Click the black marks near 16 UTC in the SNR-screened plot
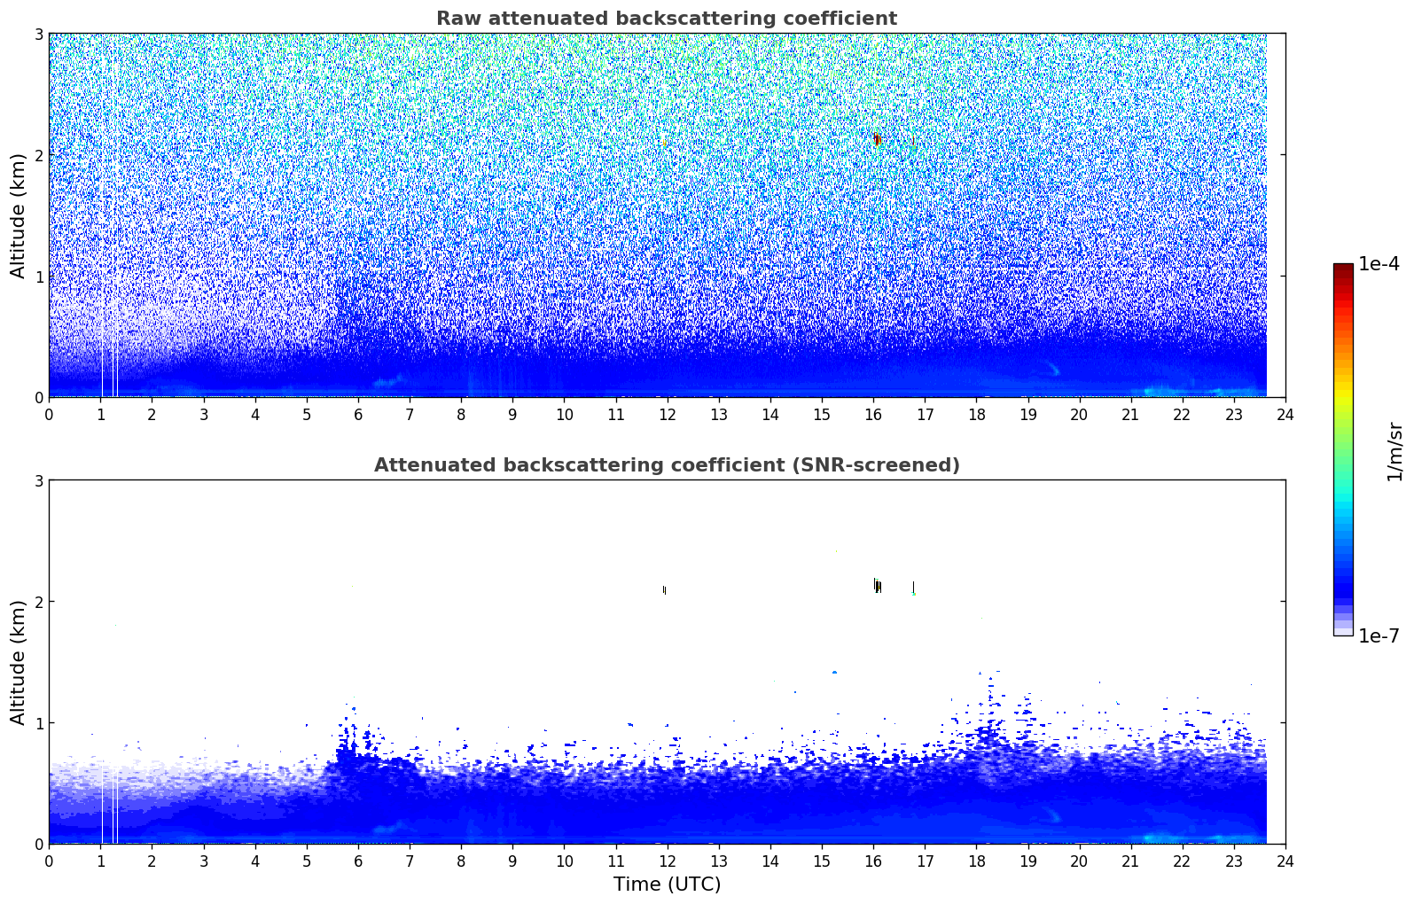This screenshot has height=904, width=1414. pos(877,586)
